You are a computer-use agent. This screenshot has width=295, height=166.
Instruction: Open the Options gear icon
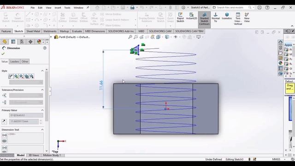tap(183, 7)
